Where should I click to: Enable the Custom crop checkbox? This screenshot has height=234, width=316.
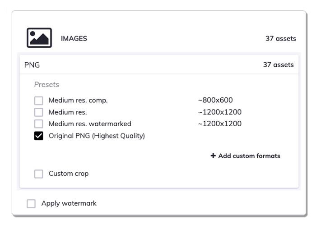[x=38, y=174]
